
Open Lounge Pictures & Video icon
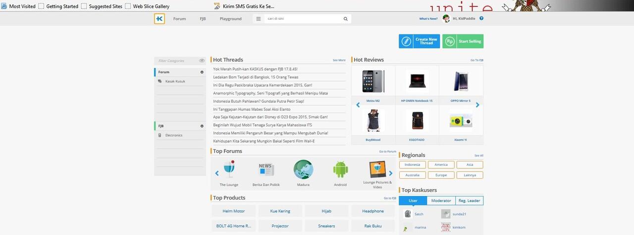point(377,169)
